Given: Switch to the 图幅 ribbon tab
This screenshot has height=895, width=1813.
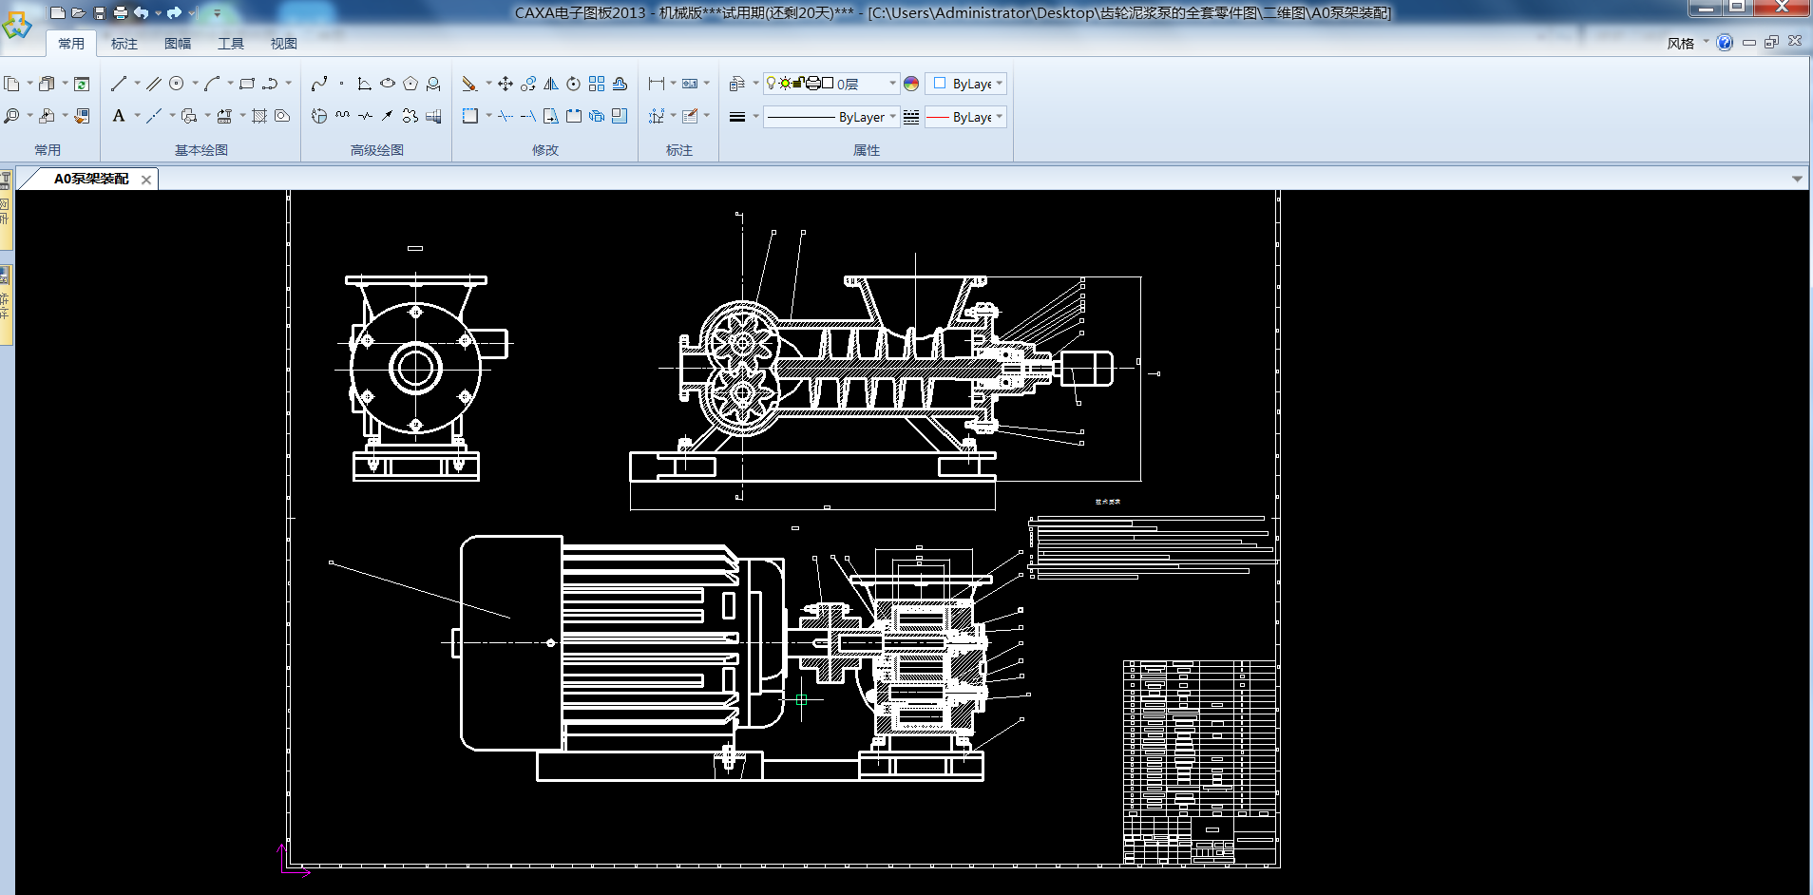Looking at the screenshot, I should click(x=178, y=44).
